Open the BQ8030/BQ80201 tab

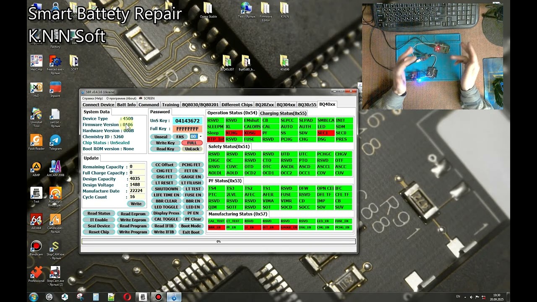pyautogui.click(x=200, y=104)
